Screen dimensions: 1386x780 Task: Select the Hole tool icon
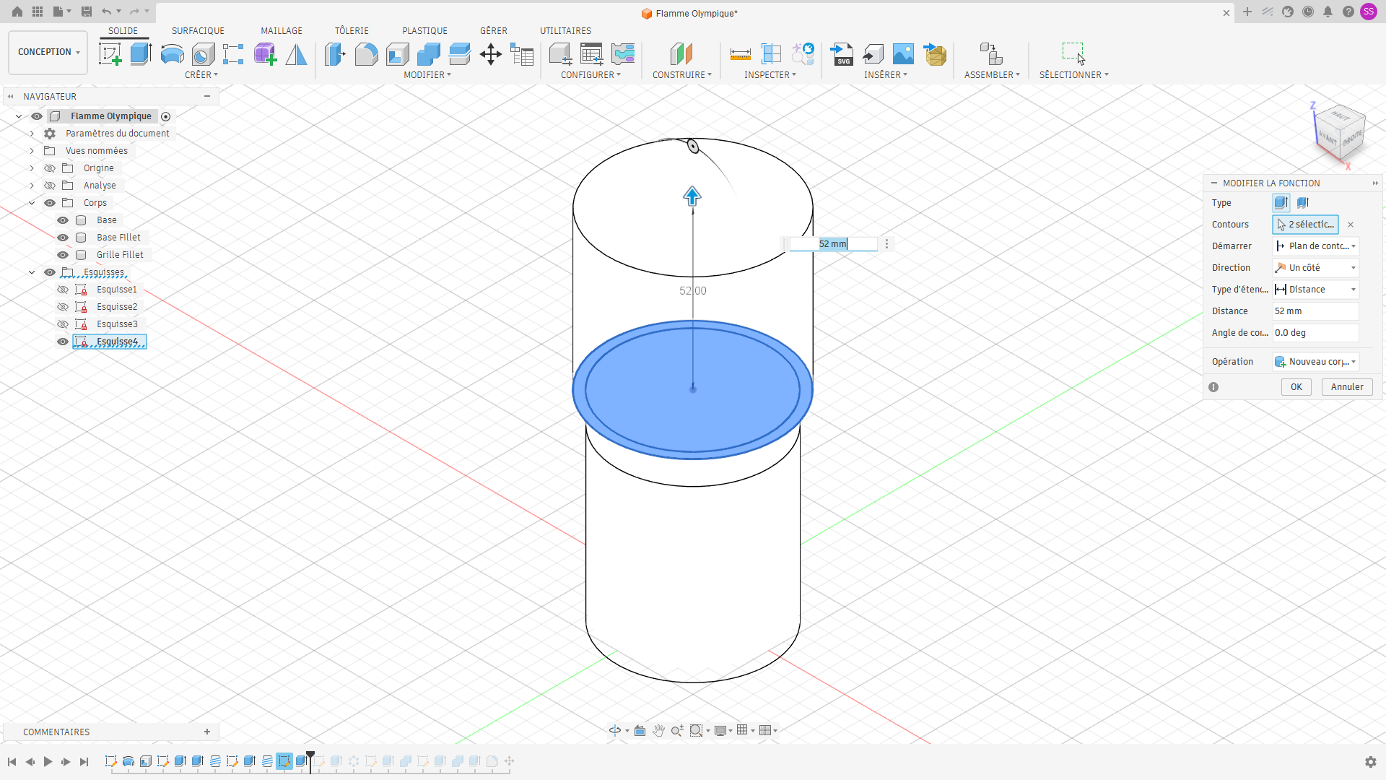pos(203,54)
